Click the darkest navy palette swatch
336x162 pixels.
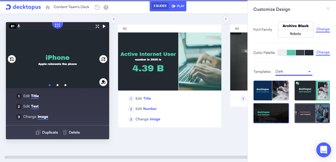[309, 53]
